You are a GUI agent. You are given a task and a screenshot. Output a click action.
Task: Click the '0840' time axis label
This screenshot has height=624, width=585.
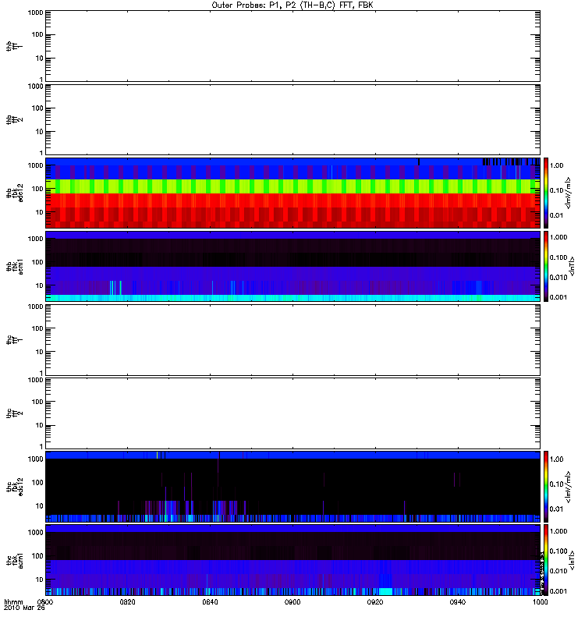210,602
